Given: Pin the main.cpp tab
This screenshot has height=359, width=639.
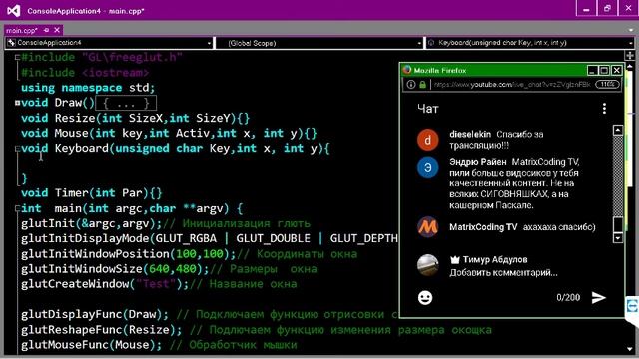Looking at the screenshot, I should (46, 30).
